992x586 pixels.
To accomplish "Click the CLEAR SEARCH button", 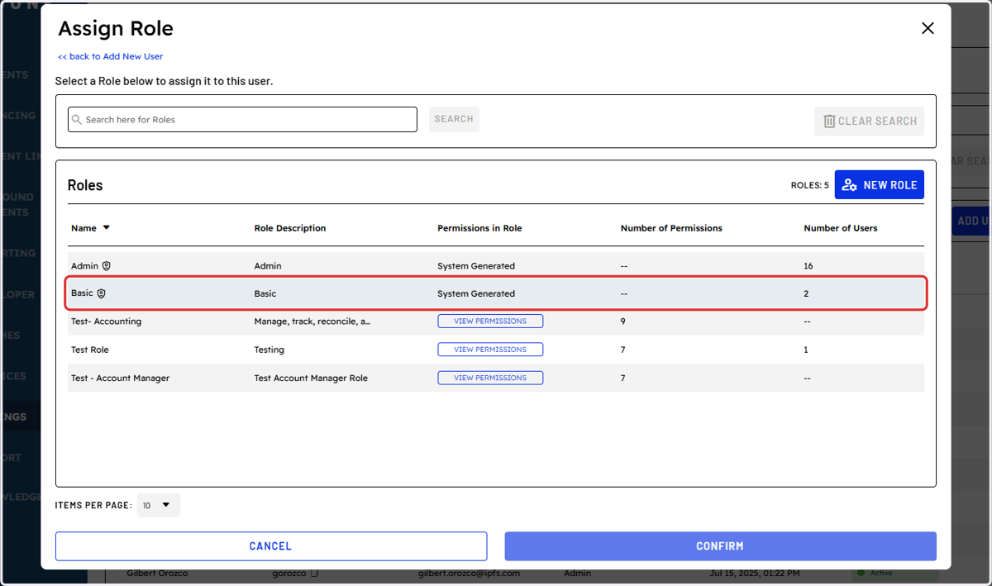I will [x=869, y=121].
